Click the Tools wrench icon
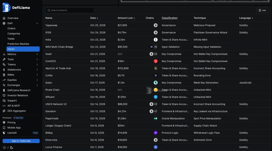The image size is (272, 151). [4, 59]
